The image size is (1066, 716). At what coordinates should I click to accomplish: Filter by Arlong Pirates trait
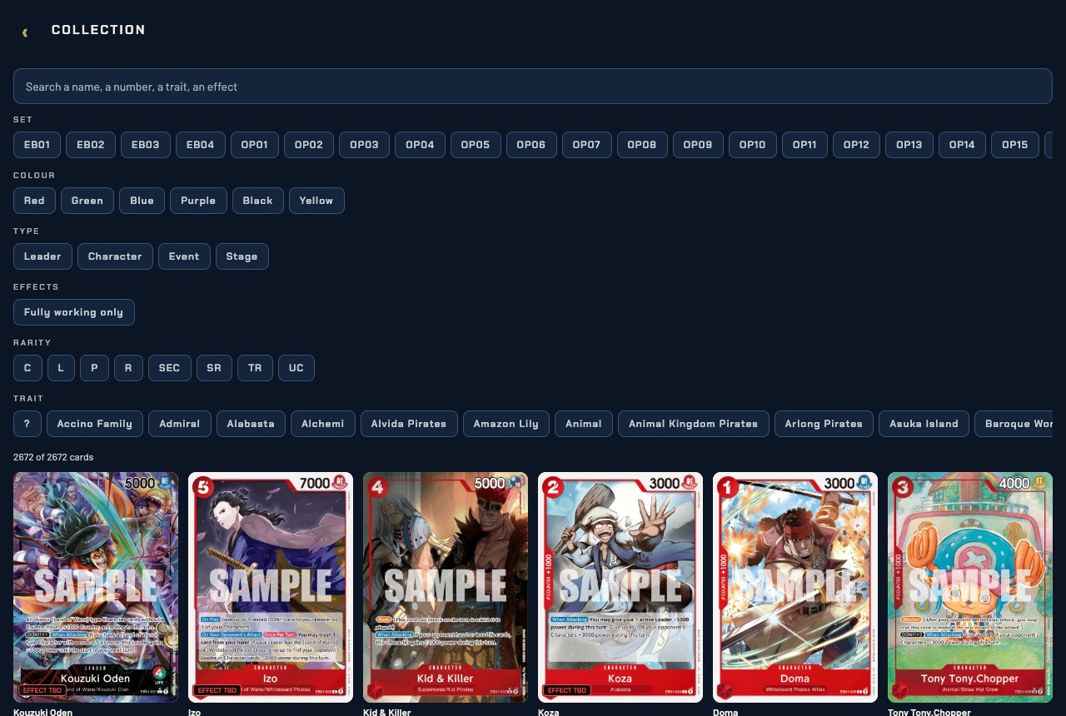[824, 424]
